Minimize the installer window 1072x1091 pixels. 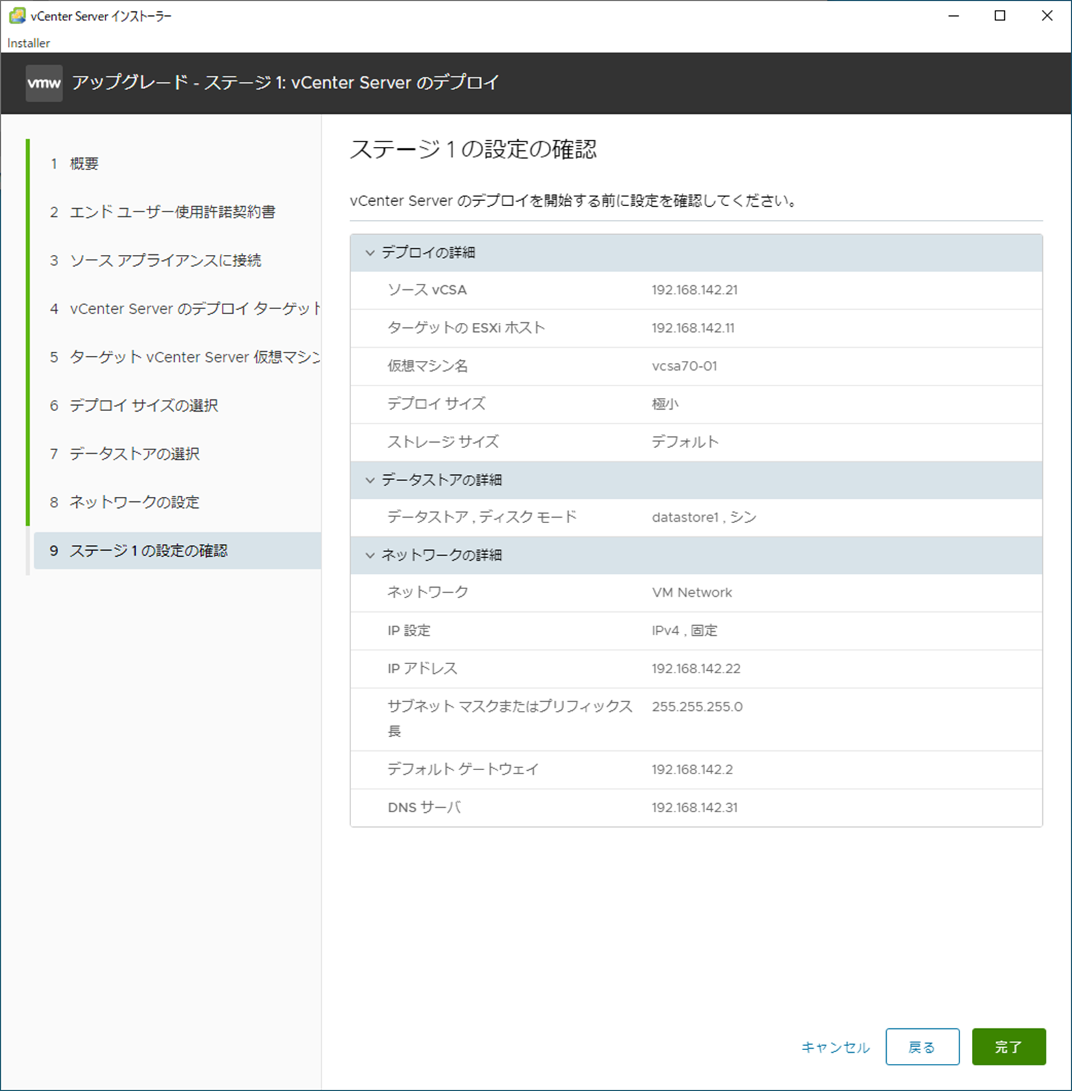click(x=953, y=16)
